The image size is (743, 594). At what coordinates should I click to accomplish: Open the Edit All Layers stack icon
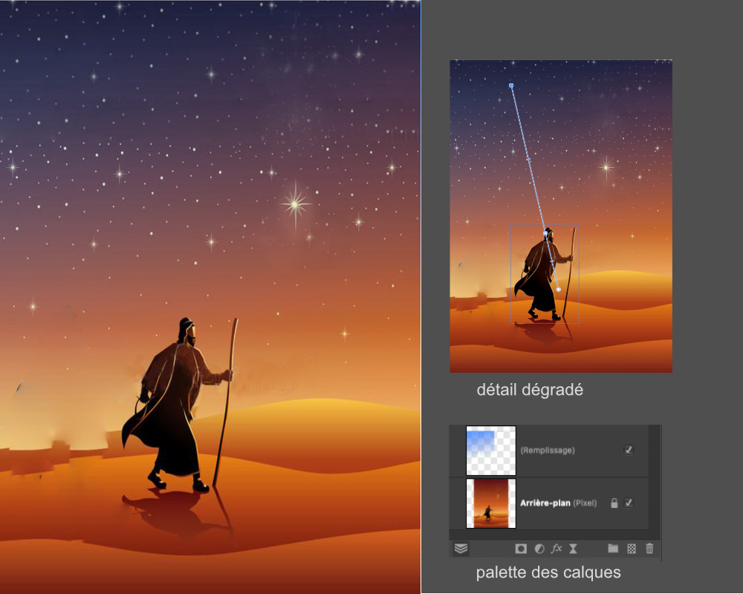click(x=461, y=549)
